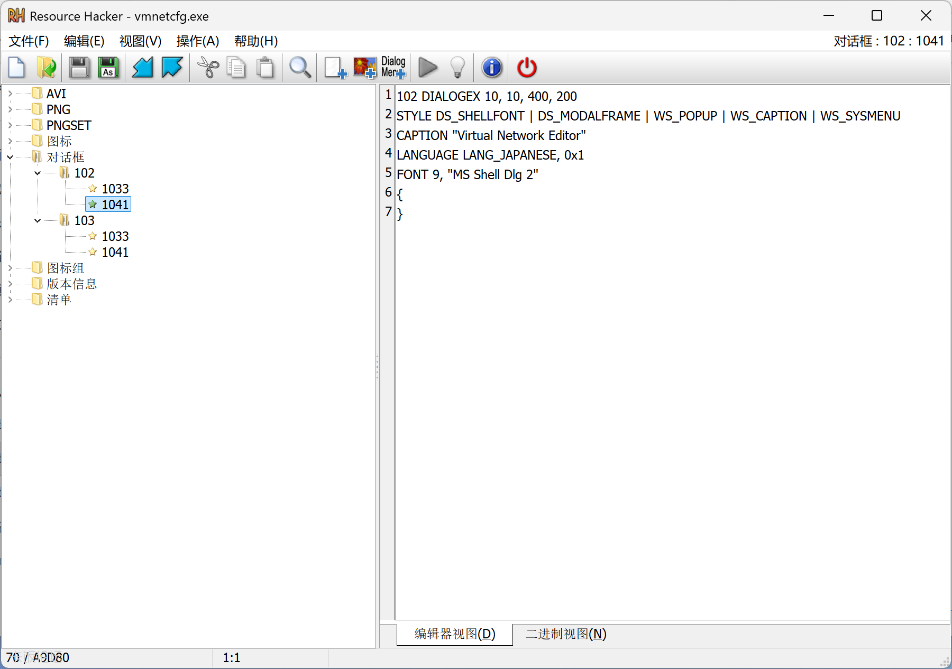Open Find with the magnifier icon
Image resolution: width=952 pixels, height=669 pixels.
300,68
